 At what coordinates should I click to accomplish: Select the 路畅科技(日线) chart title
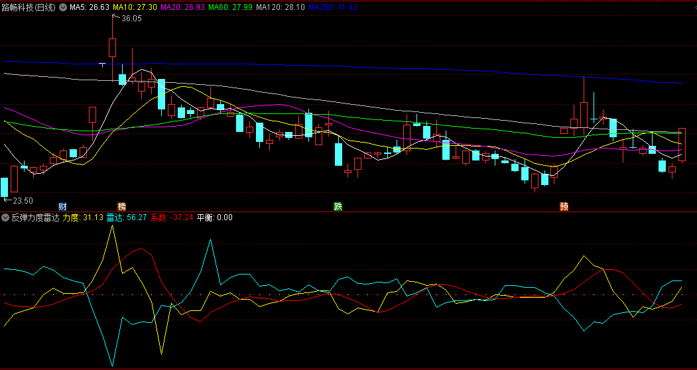point(29,7)
